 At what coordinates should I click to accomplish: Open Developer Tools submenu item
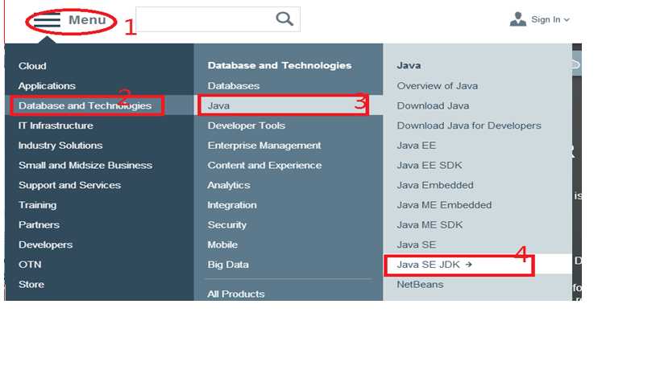247,125
